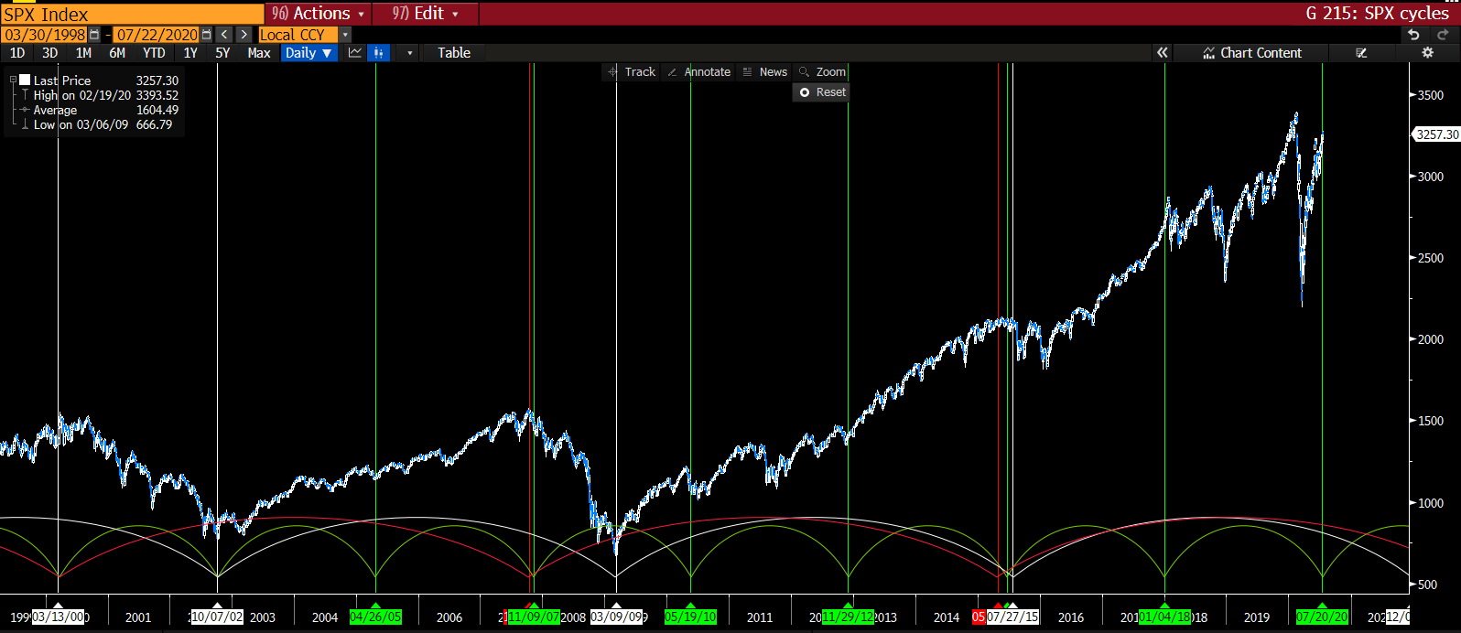Image resolution: width=1461 pixels, height=633 pixels.
Task: Open the Local CCY currency dropdown
Action: (x=305, y=35)
